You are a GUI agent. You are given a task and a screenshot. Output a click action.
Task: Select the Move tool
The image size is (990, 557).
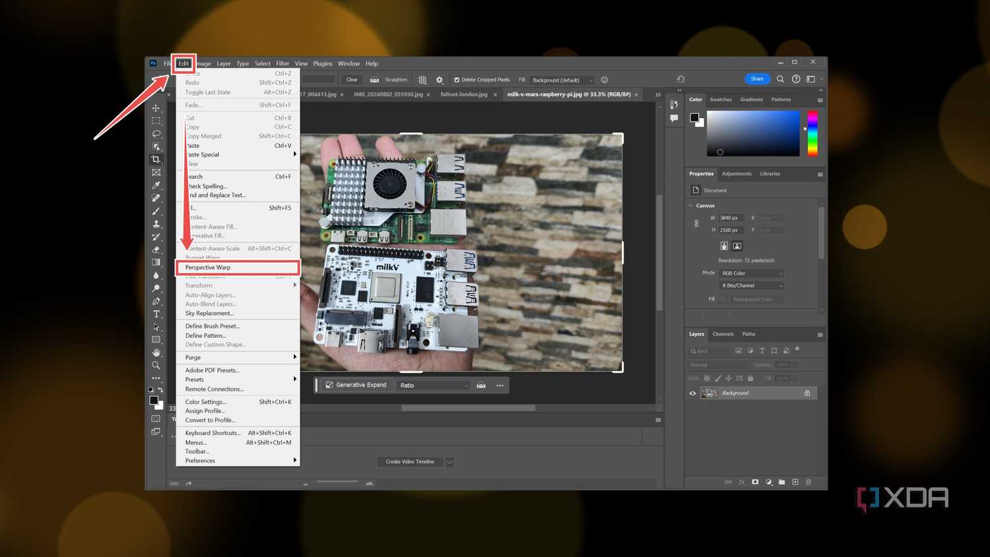pyautogui.click(x=156, y=108)
